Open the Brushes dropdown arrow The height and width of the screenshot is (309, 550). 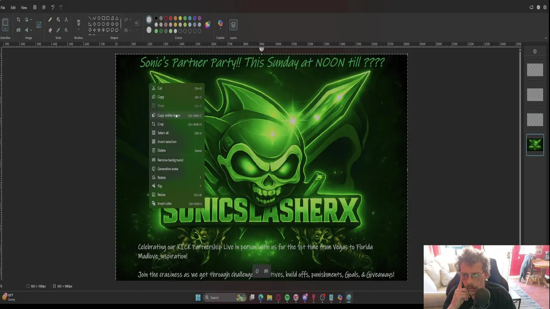pos(79,29)
